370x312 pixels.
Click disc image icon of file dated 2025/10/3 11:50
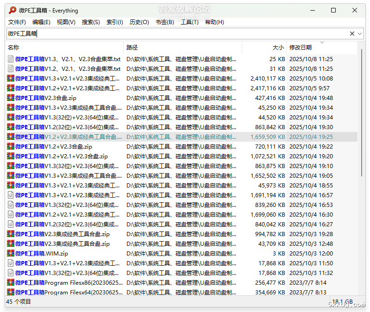11,263
